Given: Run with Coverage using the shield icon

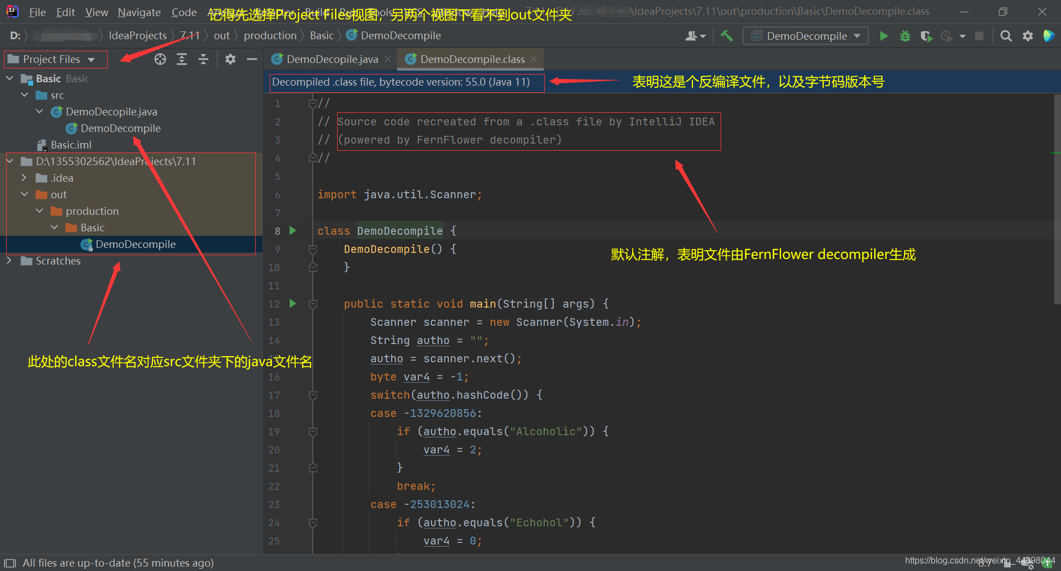Looking at the screenshot, I should [926, 35].
